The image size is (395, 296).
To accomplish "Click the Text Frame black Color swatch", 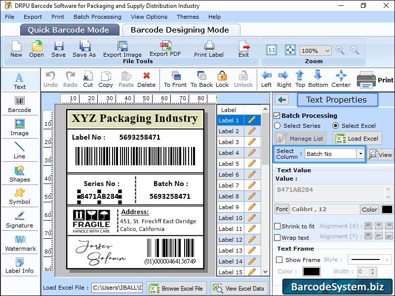I will (312, 272).
